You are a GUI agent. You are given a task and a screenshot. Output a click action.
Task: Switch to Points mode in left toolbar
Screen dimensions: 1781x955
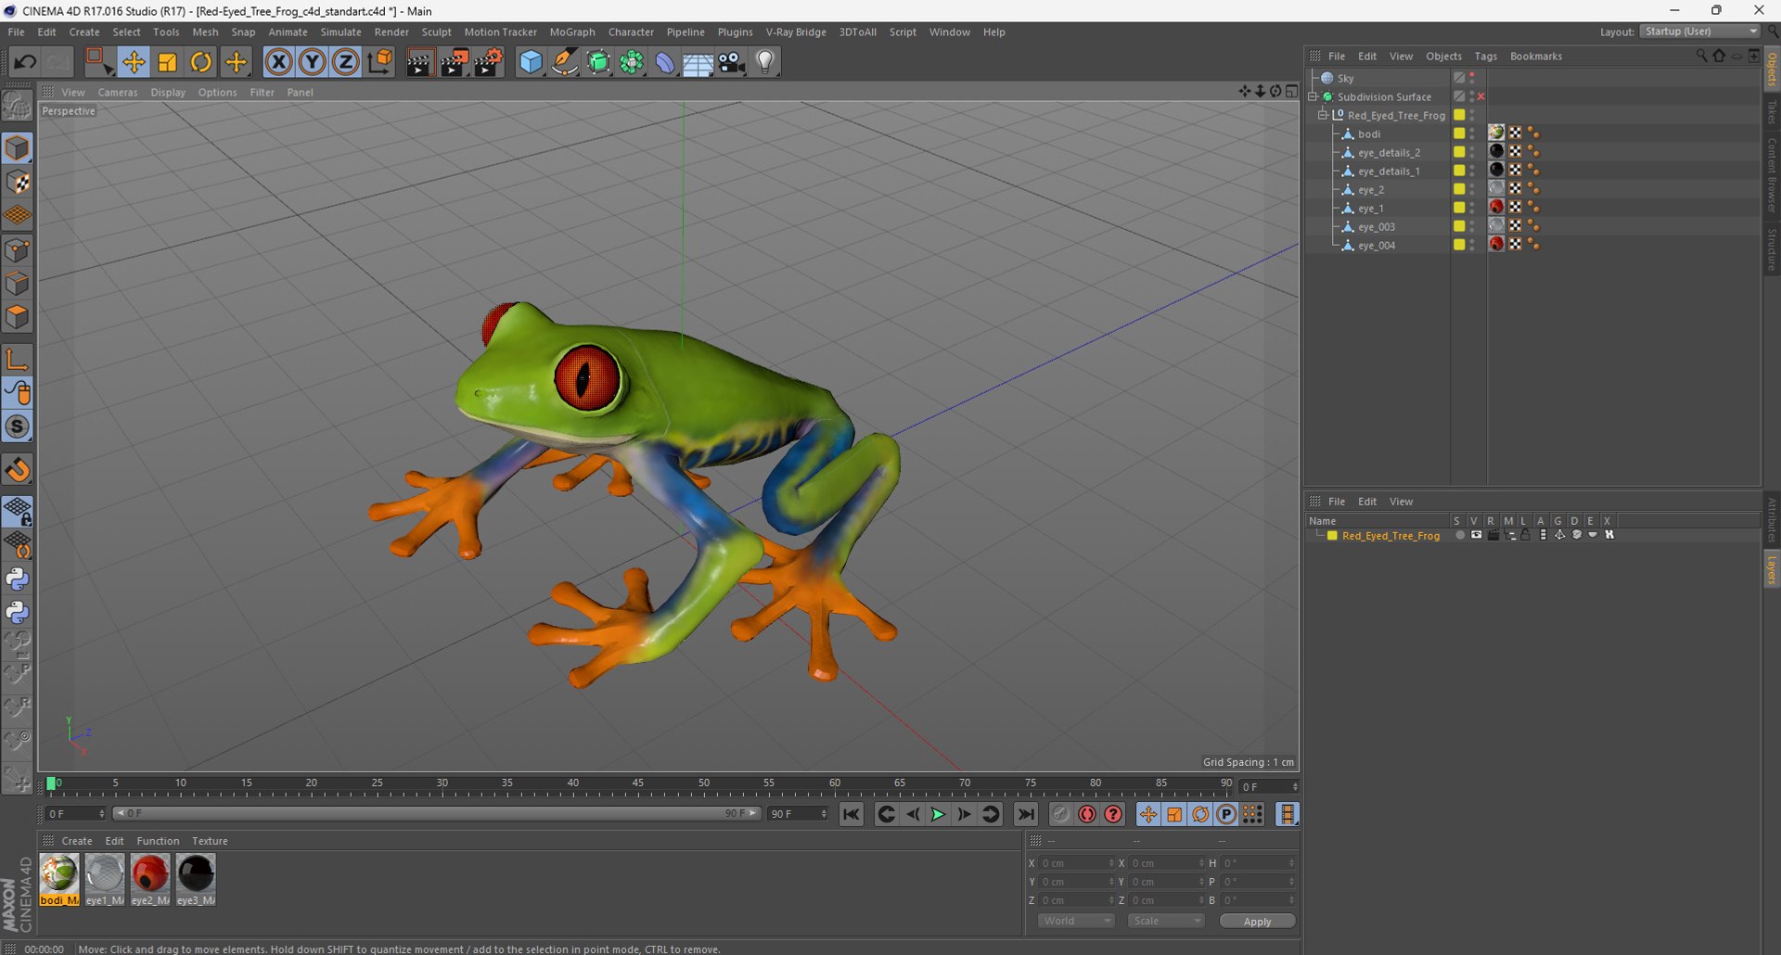pos(18,249)
